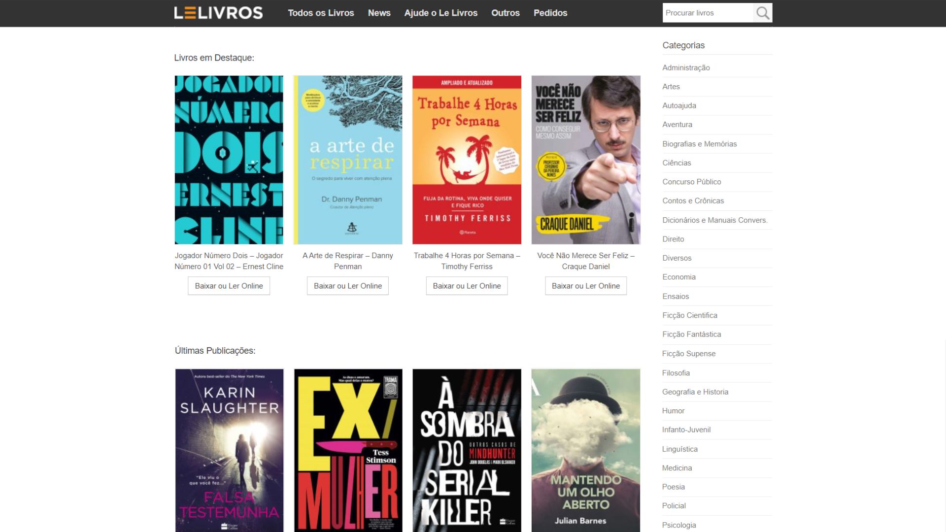
Task: Open Você Não Merece Ser Feliz cover
Action: (586, 160)
